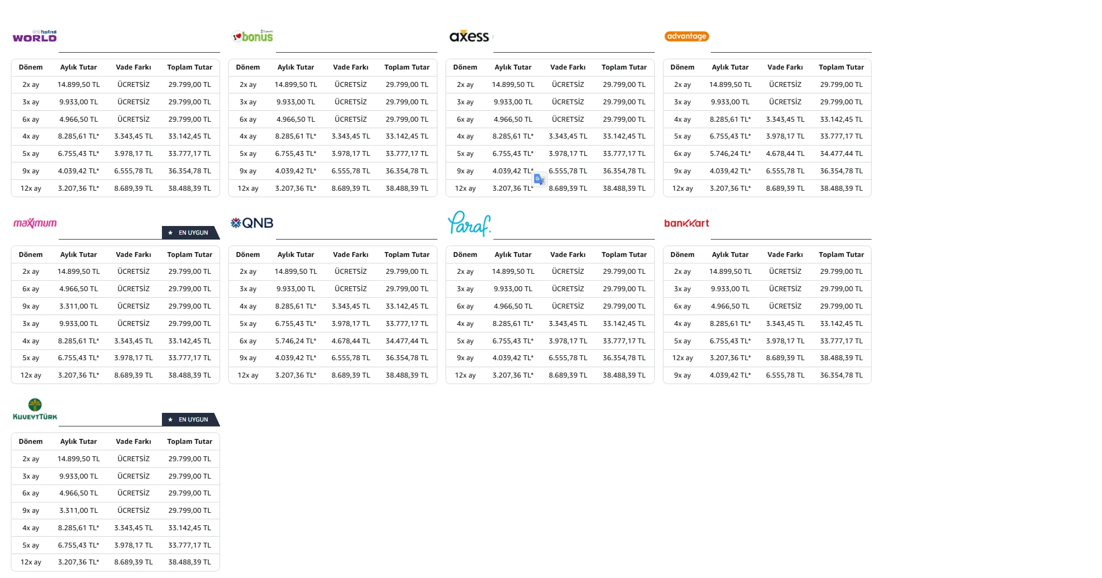Click 4.966,50 TL in the Paraf table
This screenshot has height=578, width=1102.
tap(514, 306)
